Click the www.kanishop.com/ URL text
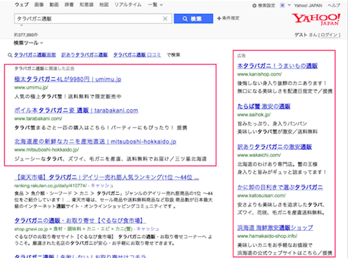The image size is (348, 258). tap(260, 74)
